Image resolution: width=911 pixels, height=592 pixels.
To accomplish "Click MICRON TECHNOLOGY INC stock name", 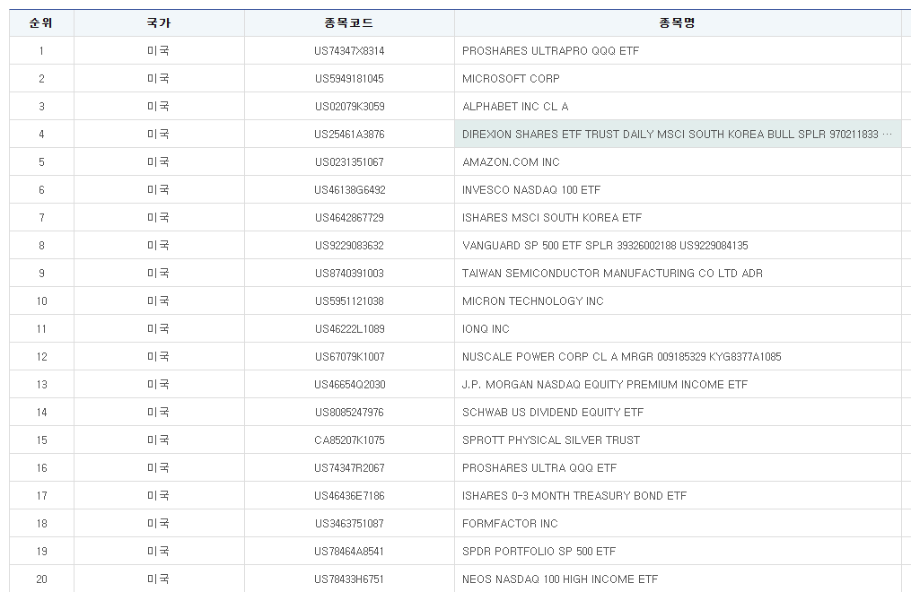I will click(x=533, y=301).
